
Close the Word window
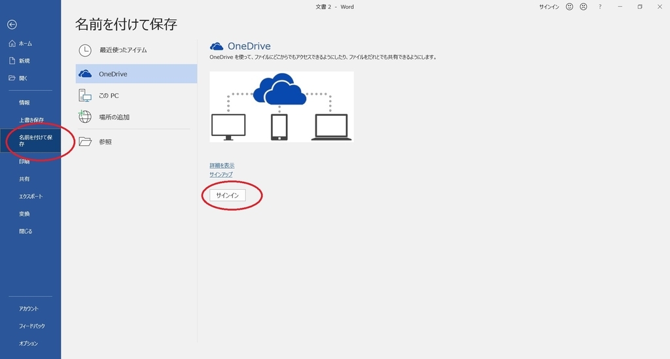tap(660, 7)
